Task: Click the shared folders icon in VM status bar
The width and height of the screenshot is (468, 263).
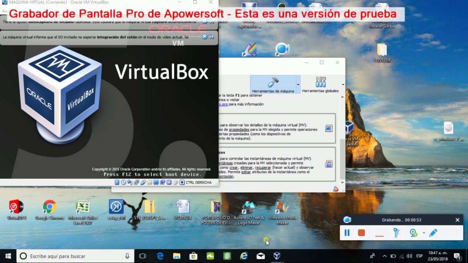Action: (150, 182)
